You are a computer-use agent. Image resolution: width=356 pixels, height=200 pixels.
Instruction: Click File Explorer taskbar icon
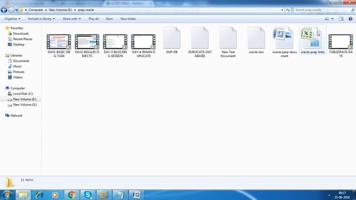click(x=23, y=195)
